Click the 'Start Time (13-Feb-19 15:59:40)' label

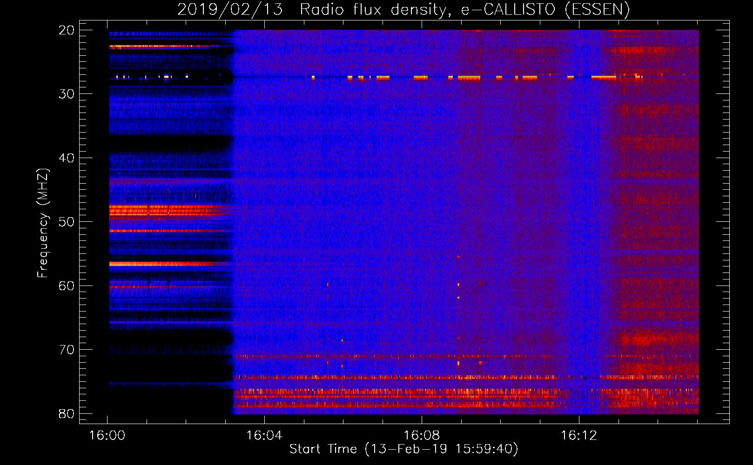click(403, 449)
